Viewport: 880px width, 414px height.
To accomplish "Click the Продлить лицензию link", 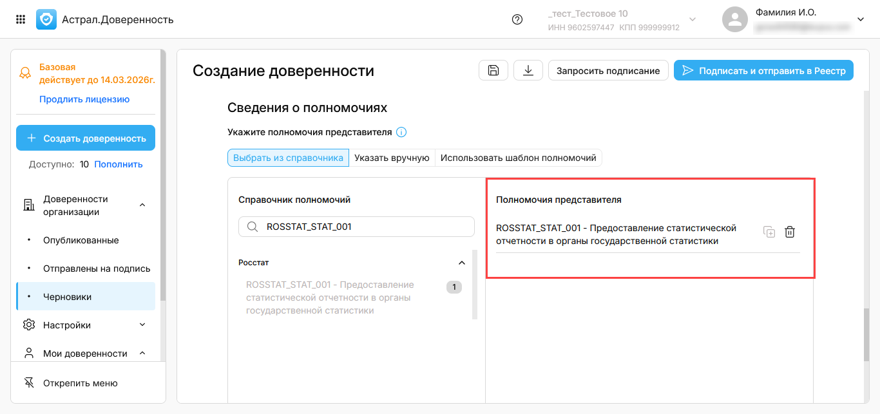I will coord(84,99).
